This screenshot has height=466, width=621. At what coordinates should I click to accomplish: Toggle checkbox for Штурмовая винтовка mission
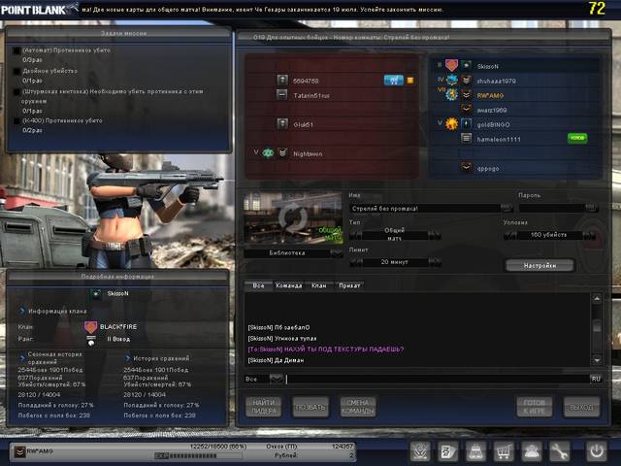[x=17, y=92]
